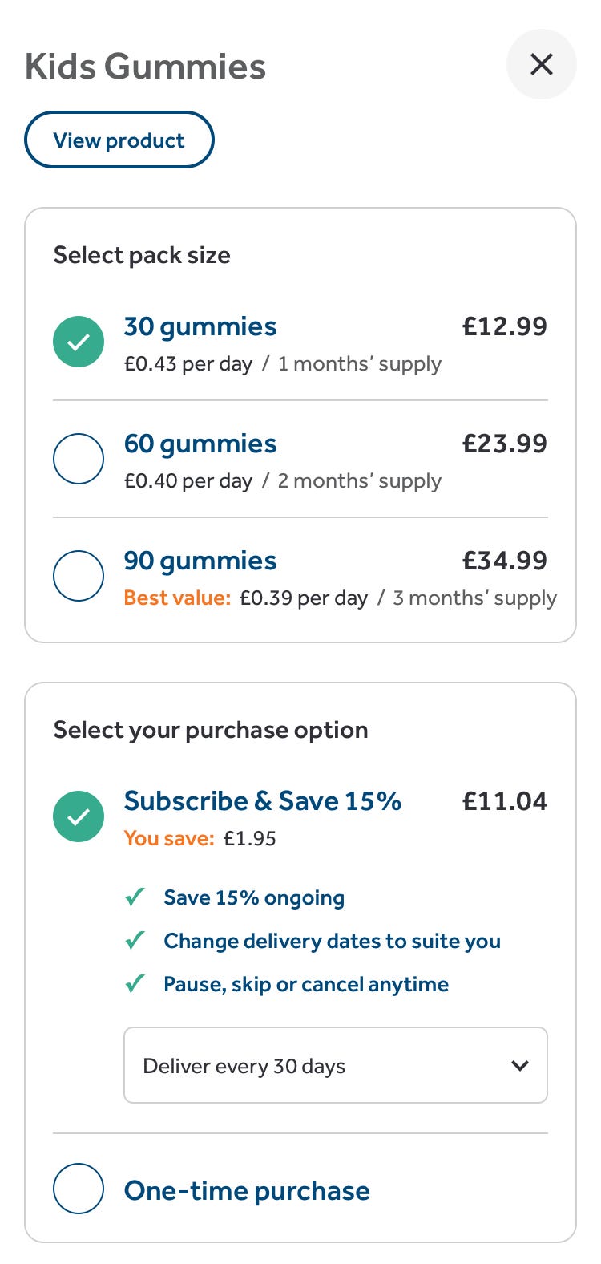
Task: Click the One-time purchase label
Action: click(x=247, y=1191)
